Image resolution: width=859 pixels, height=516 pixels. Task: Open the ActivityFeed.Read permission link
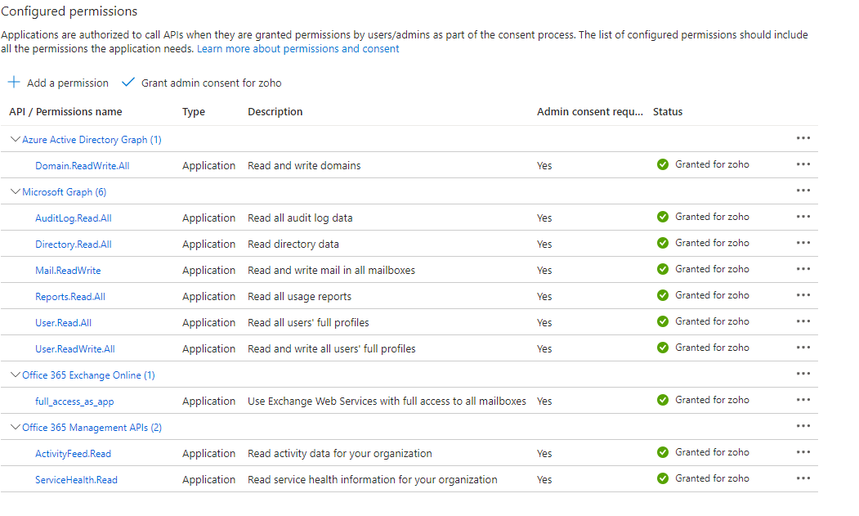click(73, 454)
